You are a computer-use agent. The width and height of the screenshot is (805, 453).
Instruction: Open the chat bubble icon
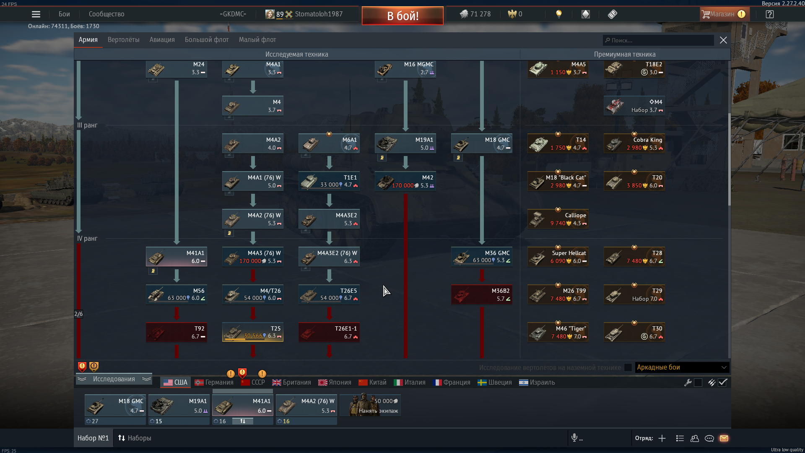click(x=709, y=438)
